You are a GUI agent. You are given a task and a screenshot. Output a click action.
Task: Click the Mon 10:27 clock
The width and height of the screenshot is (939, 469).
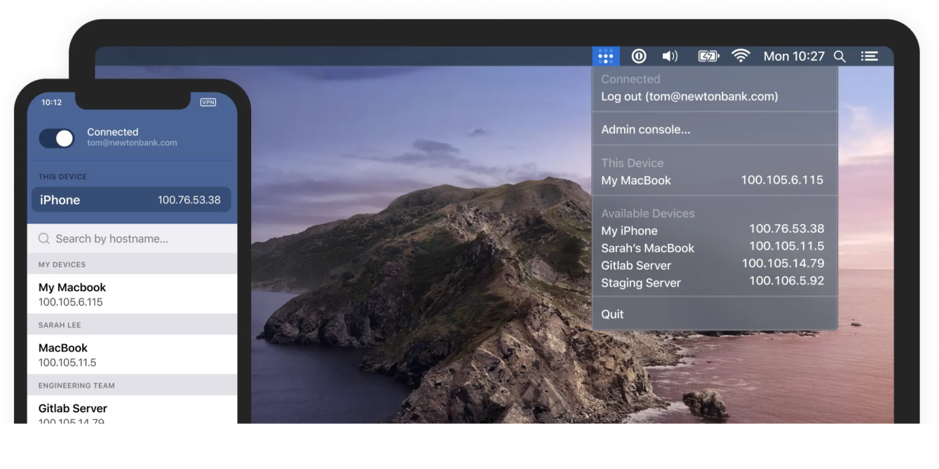tap(793, 56)
